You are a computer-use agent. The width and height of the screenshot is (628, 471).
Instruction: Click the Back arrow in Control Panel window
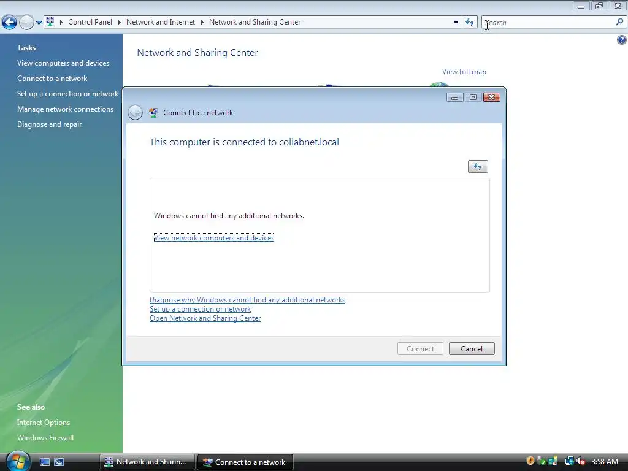(9, 23)
